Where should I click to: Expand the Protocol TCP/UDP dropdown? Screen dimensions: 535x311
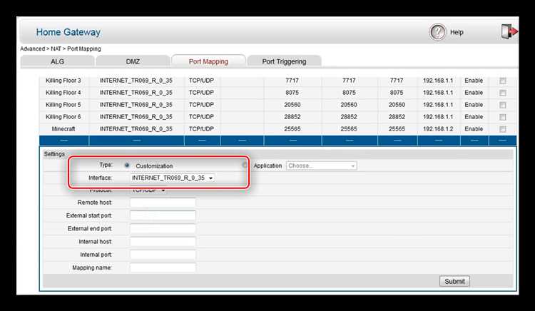(148, 190)
